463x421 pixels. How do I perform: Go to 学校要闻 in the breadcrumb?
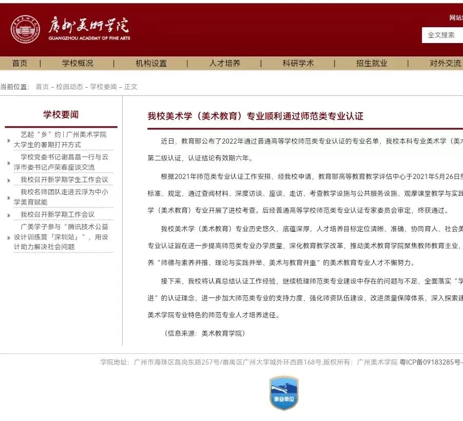[x=103, y=87]
